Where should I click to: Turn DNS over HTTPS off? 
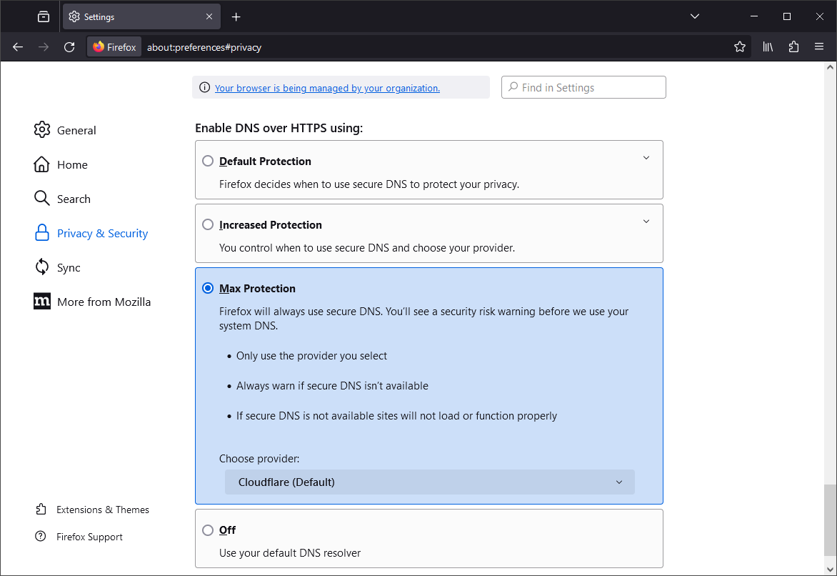click(208, 530)
